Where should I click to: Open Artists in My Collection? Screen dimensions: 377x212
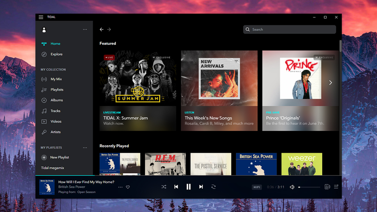click(x=56, y=132)
